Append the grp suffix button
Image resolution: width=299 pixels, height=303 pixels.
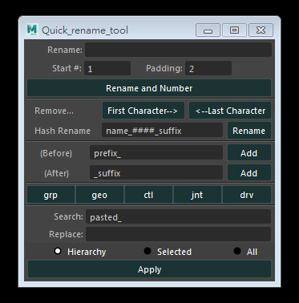coord(51,195)
